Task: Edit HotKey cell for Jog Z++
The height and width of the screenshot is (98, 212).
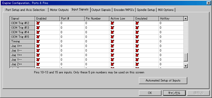Action: (171, 64)
